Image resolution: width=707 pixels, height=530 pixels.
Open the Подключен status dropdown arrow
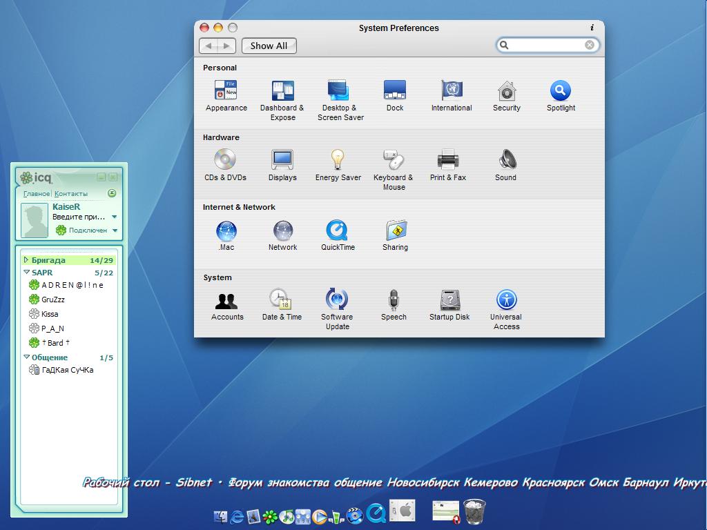[115, 230]
